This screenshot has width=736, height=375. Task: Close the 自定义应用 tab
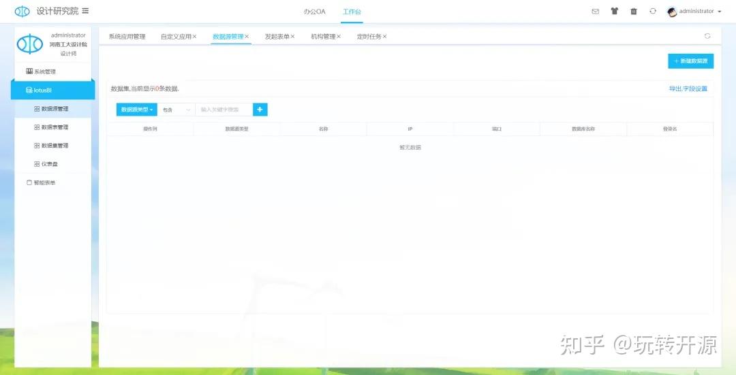[194, 37]
